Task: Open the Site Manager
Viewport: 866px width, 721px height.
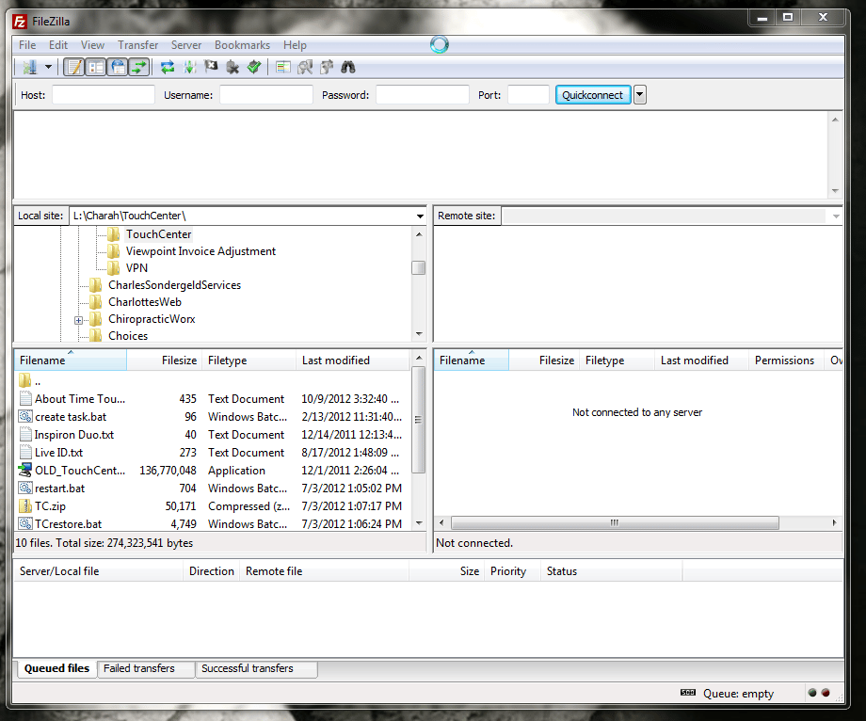Action: (29, 68)
